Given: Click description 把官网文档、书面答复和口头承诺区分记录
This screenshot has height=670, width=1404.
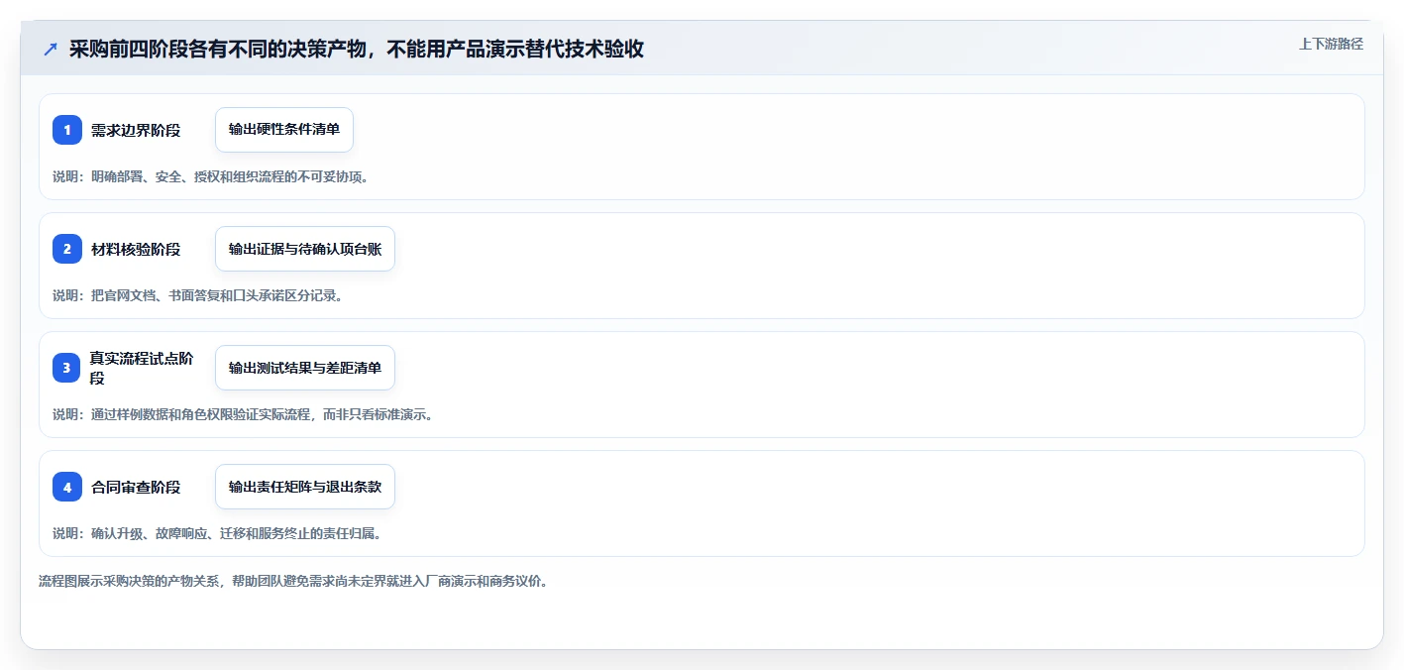Looking at the screenshot, I should pos(198,295).
